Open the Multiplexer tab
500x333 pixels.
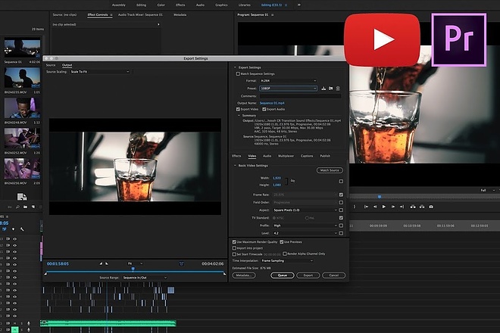(286, 156)
